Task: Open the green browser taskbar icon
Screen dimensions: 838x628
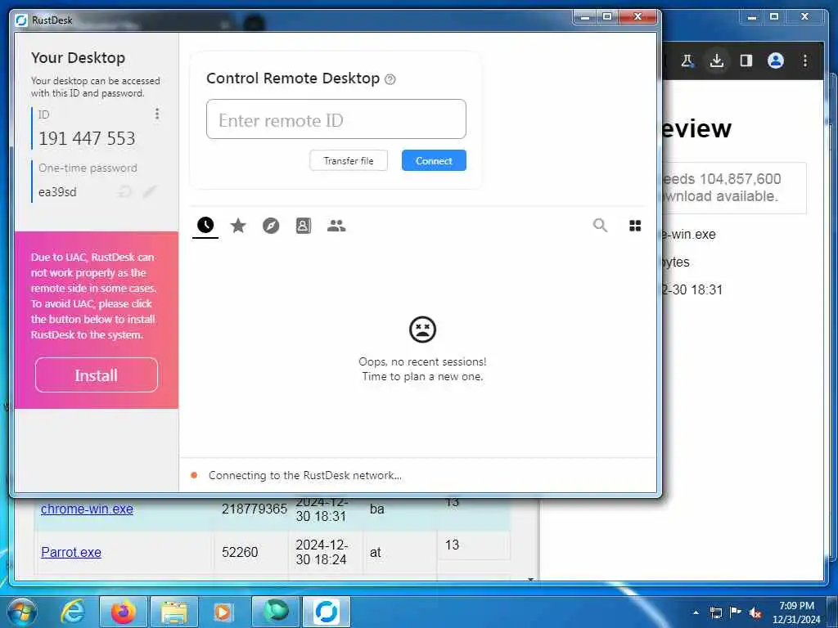Action: pos(276,612)
